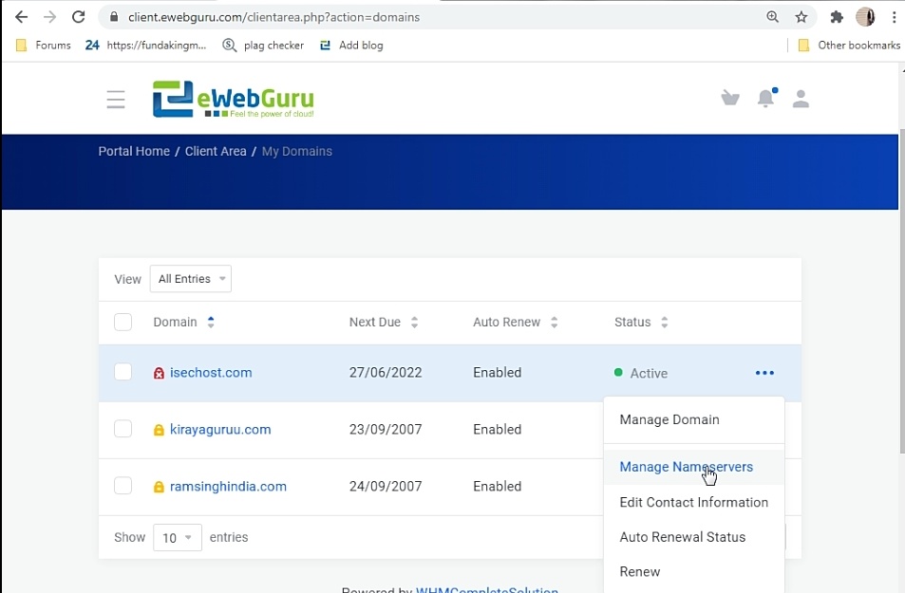Bookmark this page with the star
Screen dimensions: 905x593
tap(801, 17)
